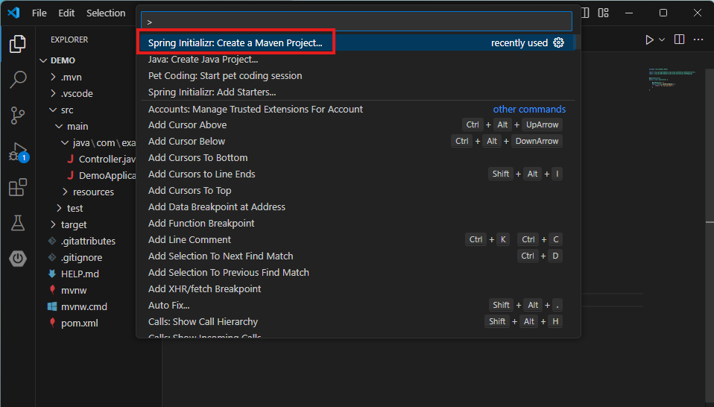Select Add XHR/fetch Breakpoint command
This screenshot has width=714, height=407.
(358, 288)
